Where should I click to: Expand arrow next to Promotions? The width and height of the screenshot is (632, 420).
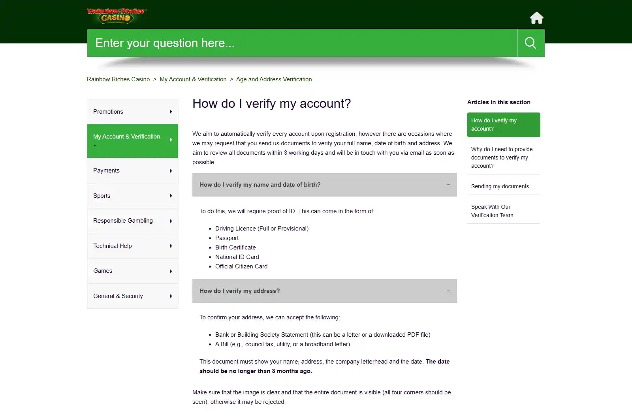click(171, 112)
